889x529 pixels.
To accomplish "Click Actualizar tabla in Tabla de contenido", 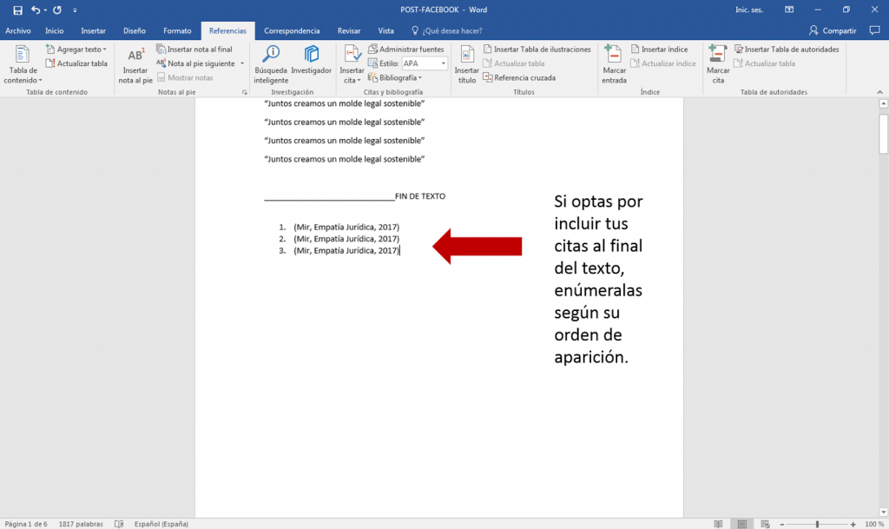I will [76, 63].
